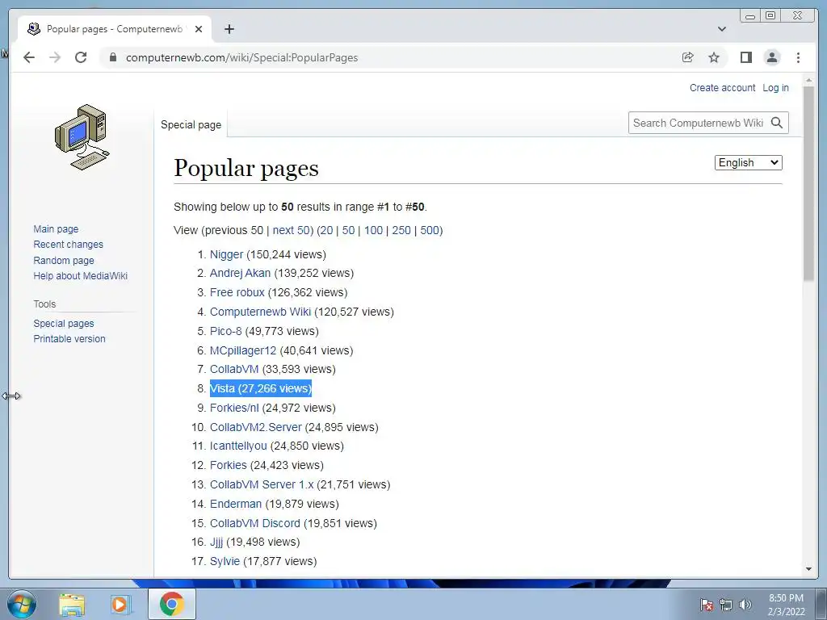This screenshot has width=827, height=620.
Task: Open Recent changes in the sidebar
Action: click(68, 244)
